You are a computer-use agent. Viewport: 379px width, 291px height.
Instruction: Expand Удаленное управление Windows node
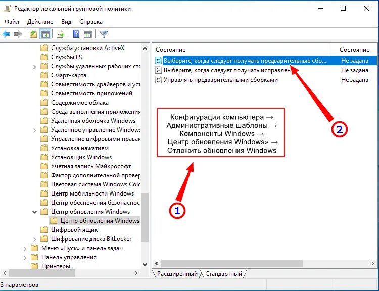pos(34,130)
